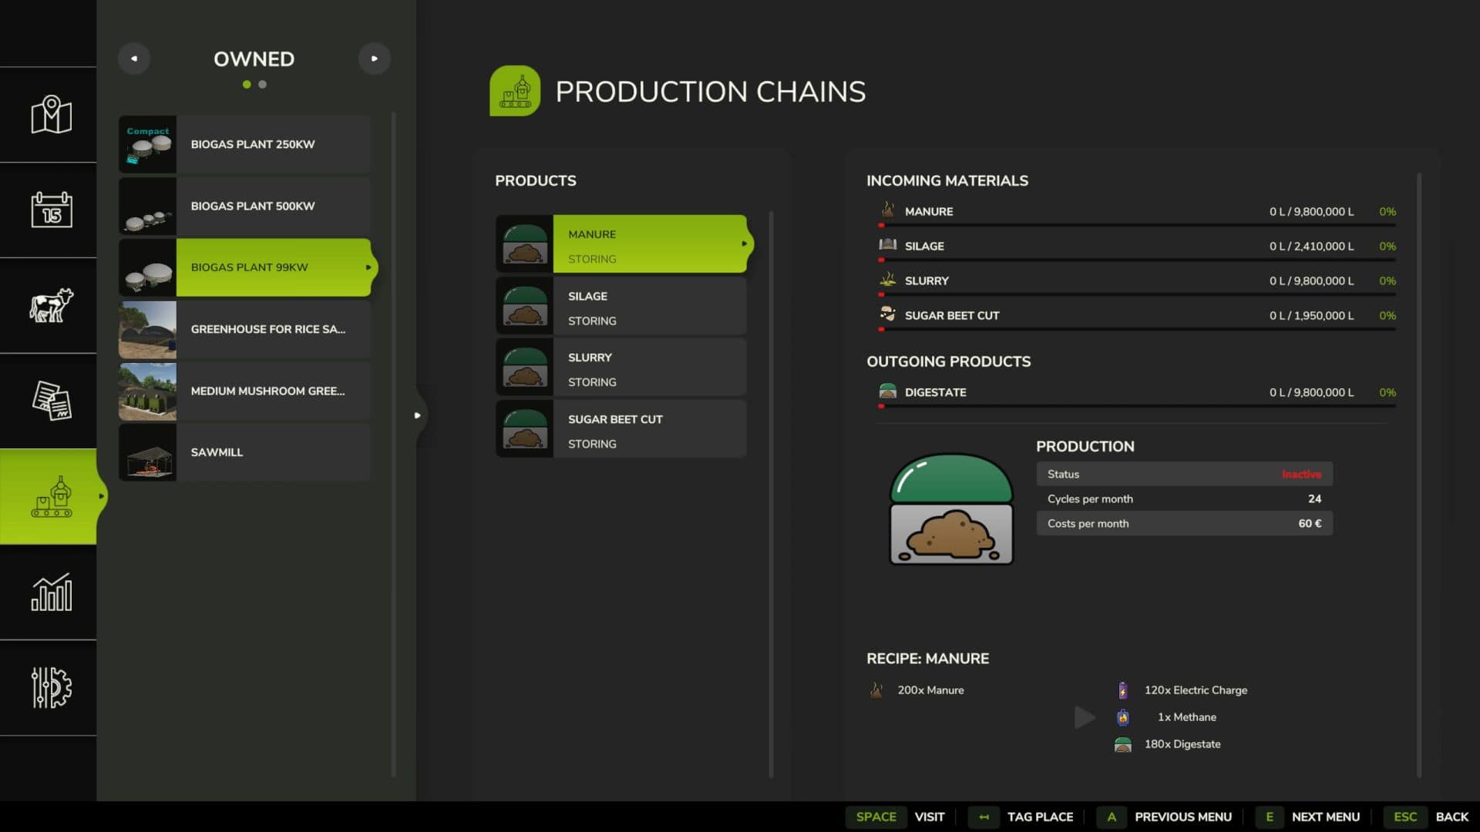Viewport: 1480px width, 832px height.
Task: Select Biogas Plant 500KW in owned list
Action: tap(244, 206)
